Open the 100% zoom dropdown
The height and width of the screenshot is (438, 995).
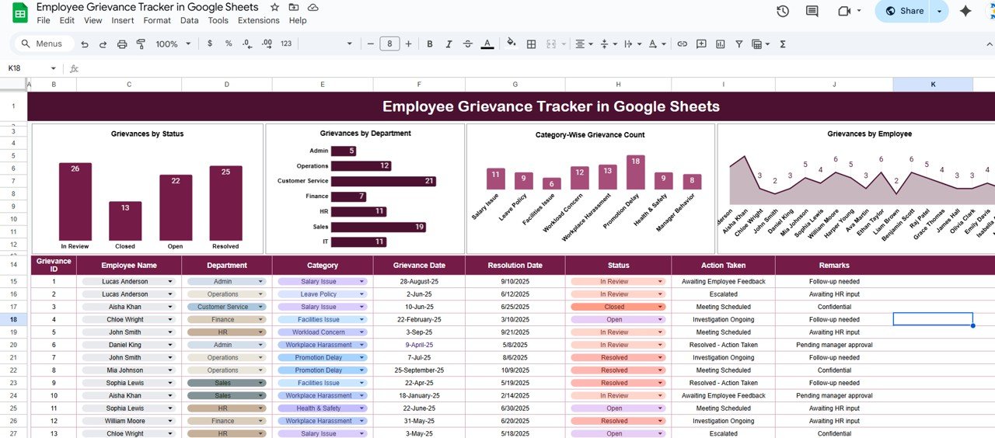(x=173, y=44)
